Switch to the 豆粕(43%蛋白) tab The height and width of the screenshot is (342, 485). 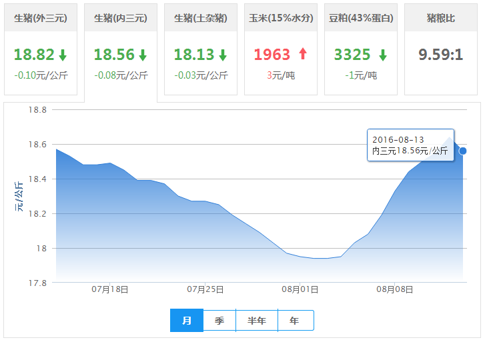tap(361, 19)
